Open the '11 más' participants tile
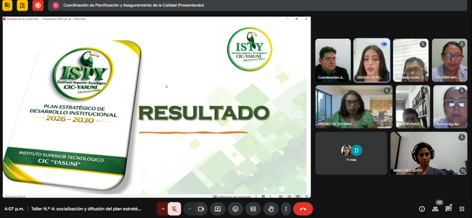 (x=351, y=153)
